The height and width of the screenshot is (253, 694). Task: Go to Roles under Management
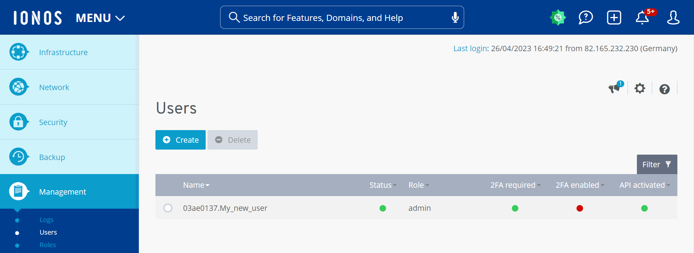pyautogui.click(x=48, y=245)
